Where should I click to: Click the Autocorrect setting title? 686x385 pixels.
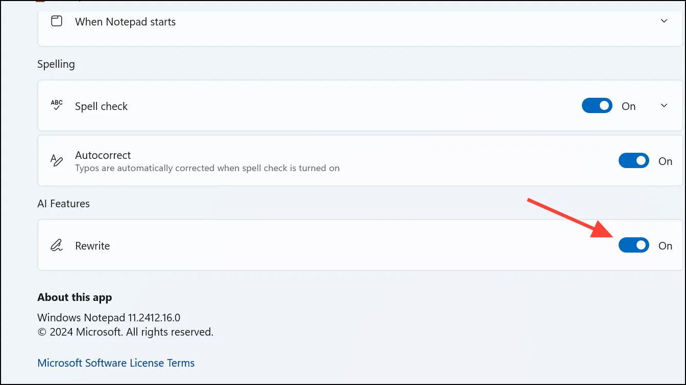[x=103, y=155]
